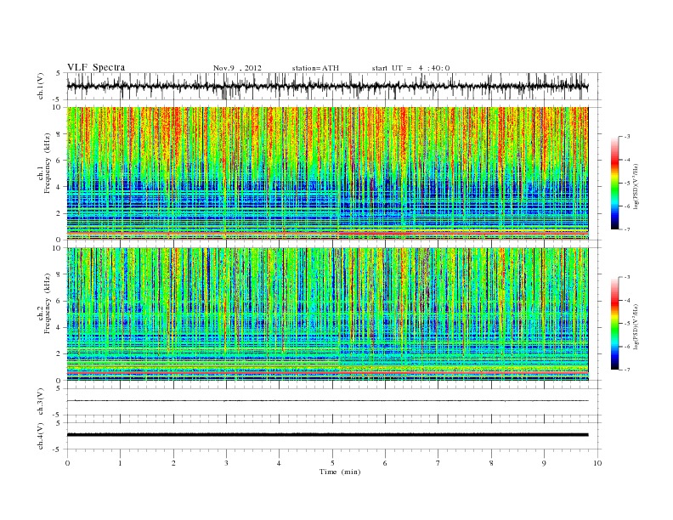
Task: Select the "ch.3(V)" axis label
Action: click(41, 401)
